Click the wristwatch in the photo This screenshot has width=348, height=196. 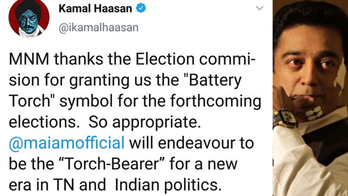(x=285, y=119)
